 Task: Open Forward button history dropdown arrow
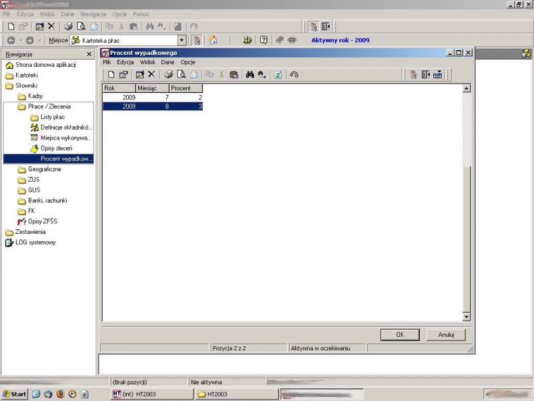pyautogui.click(x=39, y=40)
